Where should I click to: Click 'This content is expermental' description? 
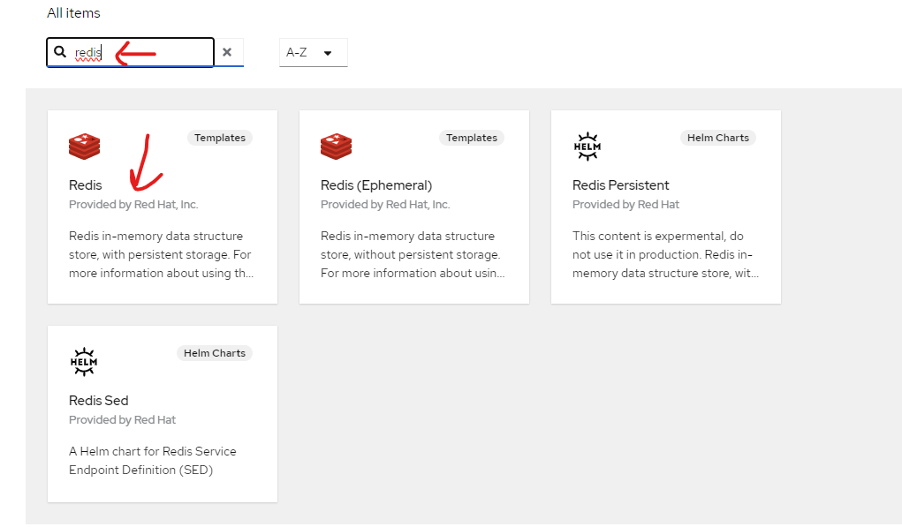pyautogui.click(x=665, y=254)
